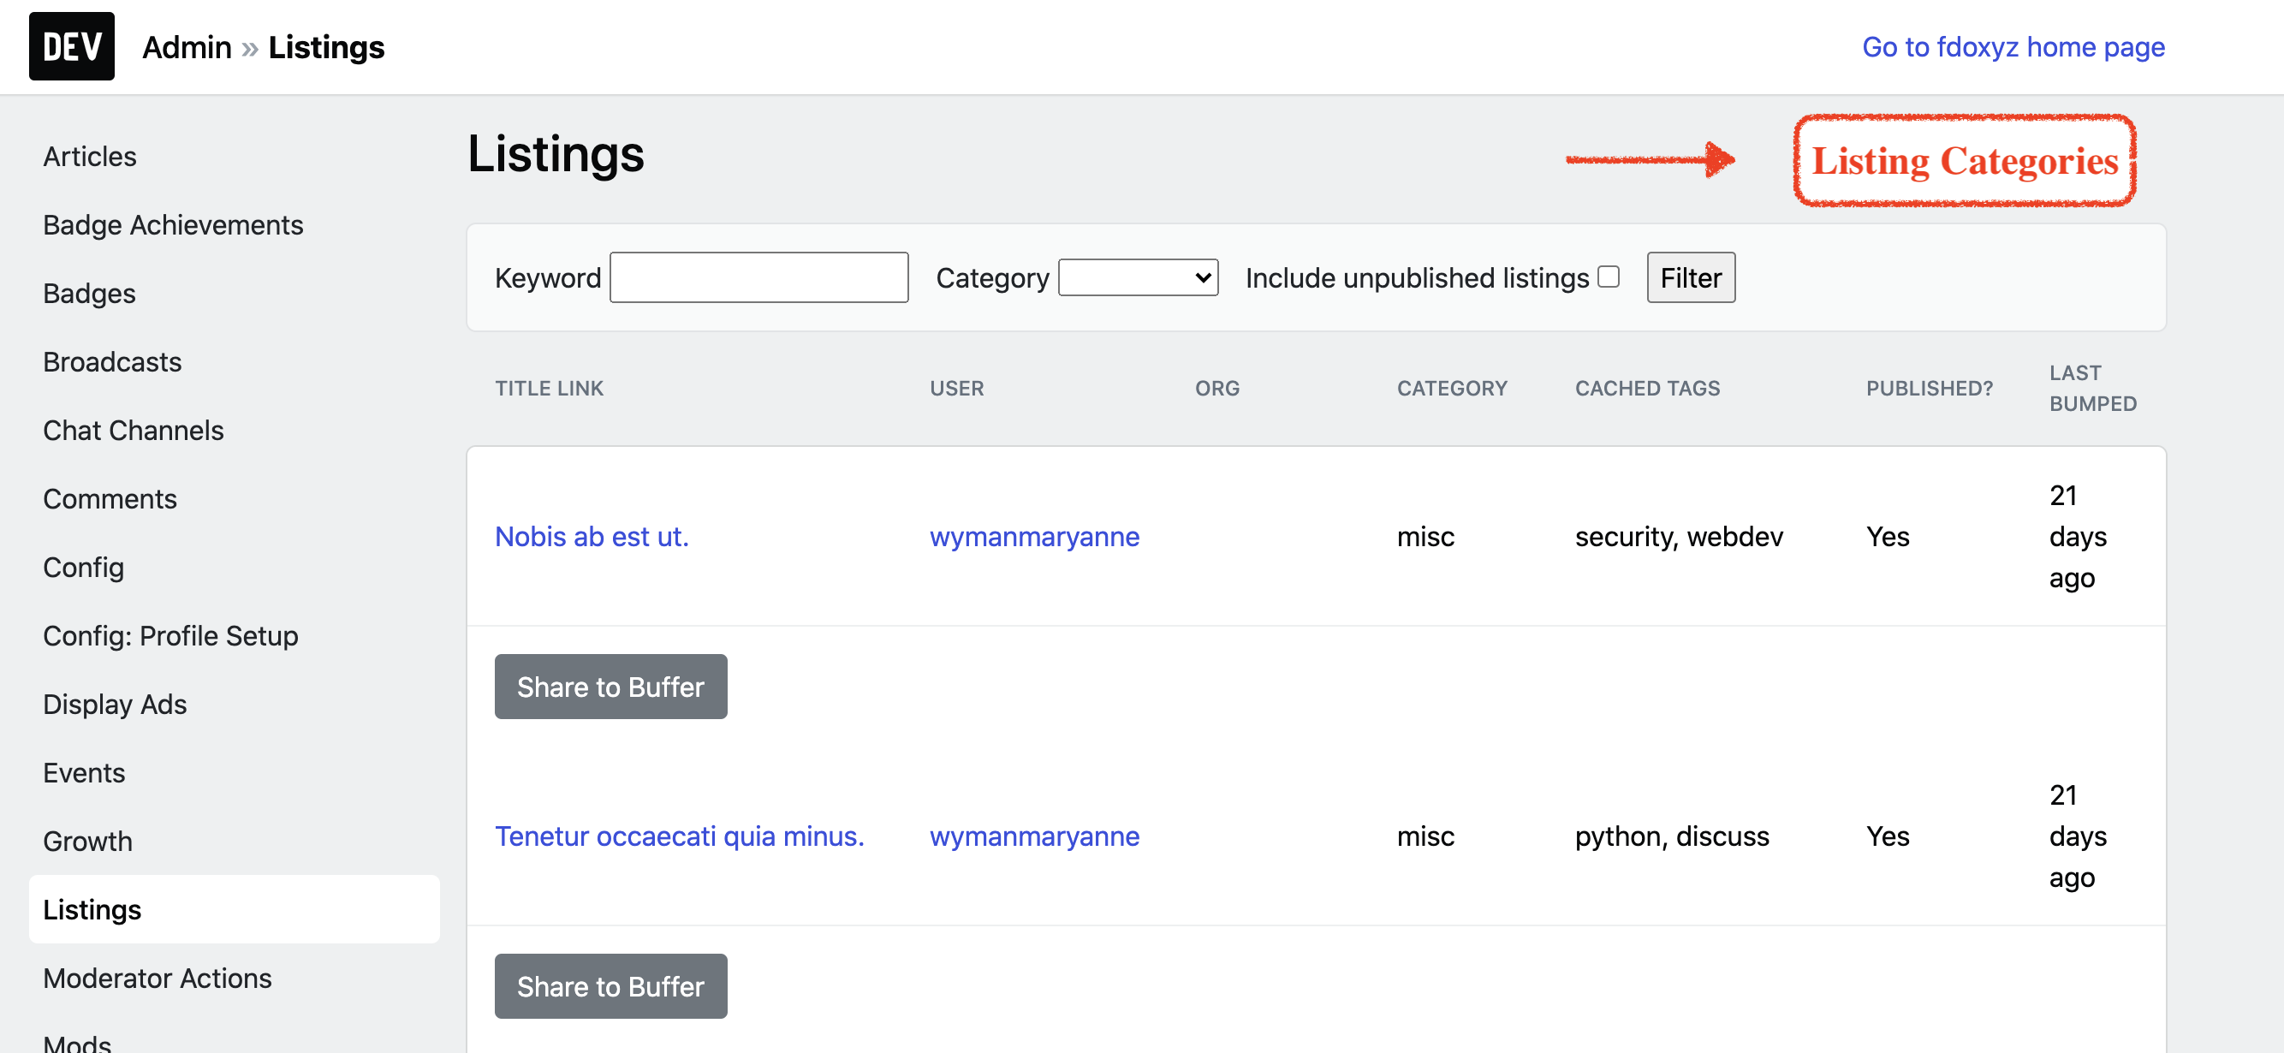Click the DEV logo icon
Screen dimensions: 2284x1053
(71, 46)
